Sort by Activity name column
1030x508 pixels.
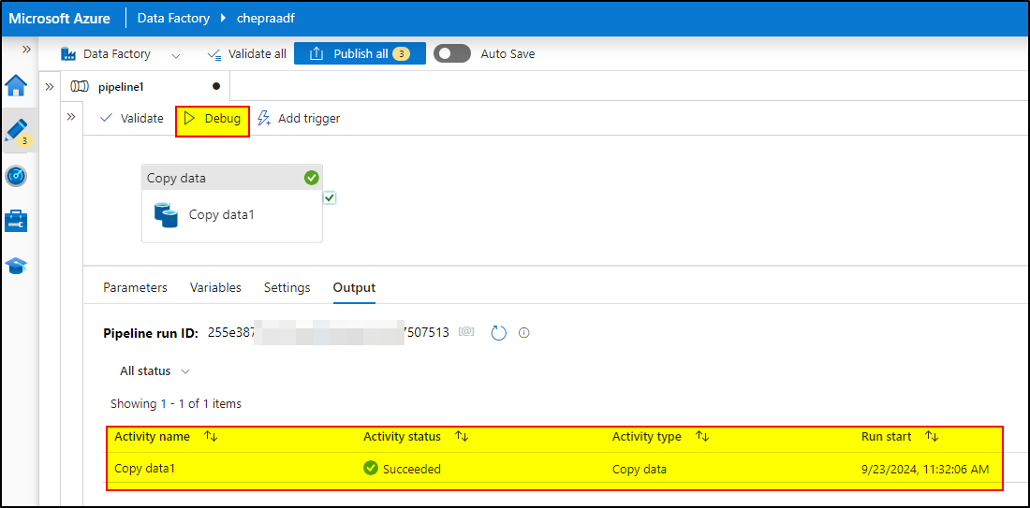(x=210, y=437)
